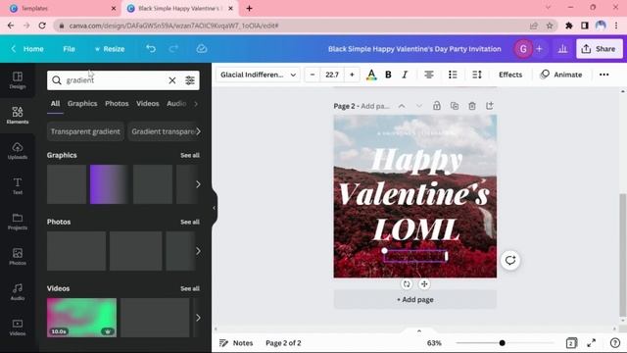Screen dimensions: 627x353
Task: Select the Videos search tab
Action: (x=148, y=104)
